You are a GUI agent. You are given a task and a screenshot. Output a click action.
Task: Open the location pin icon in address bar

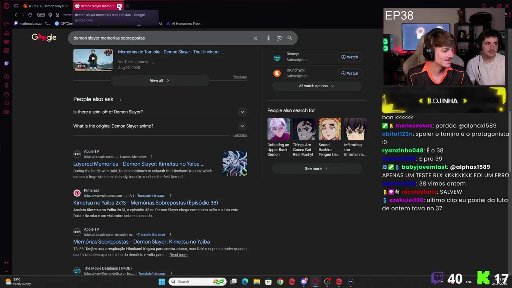(50, 15)
